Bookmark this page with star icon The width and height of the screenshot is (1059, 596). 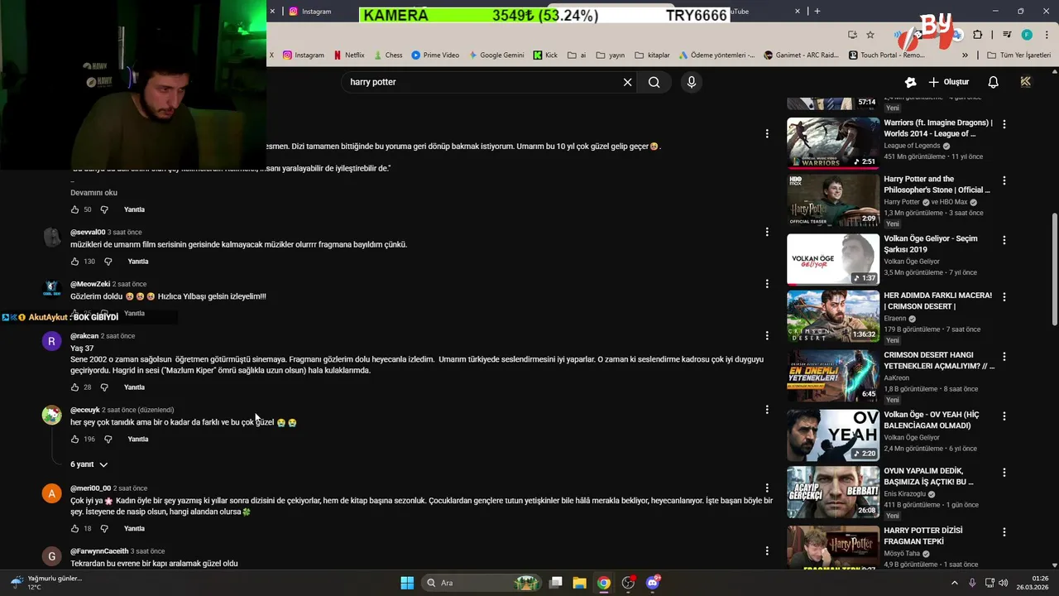click(870, 35)
